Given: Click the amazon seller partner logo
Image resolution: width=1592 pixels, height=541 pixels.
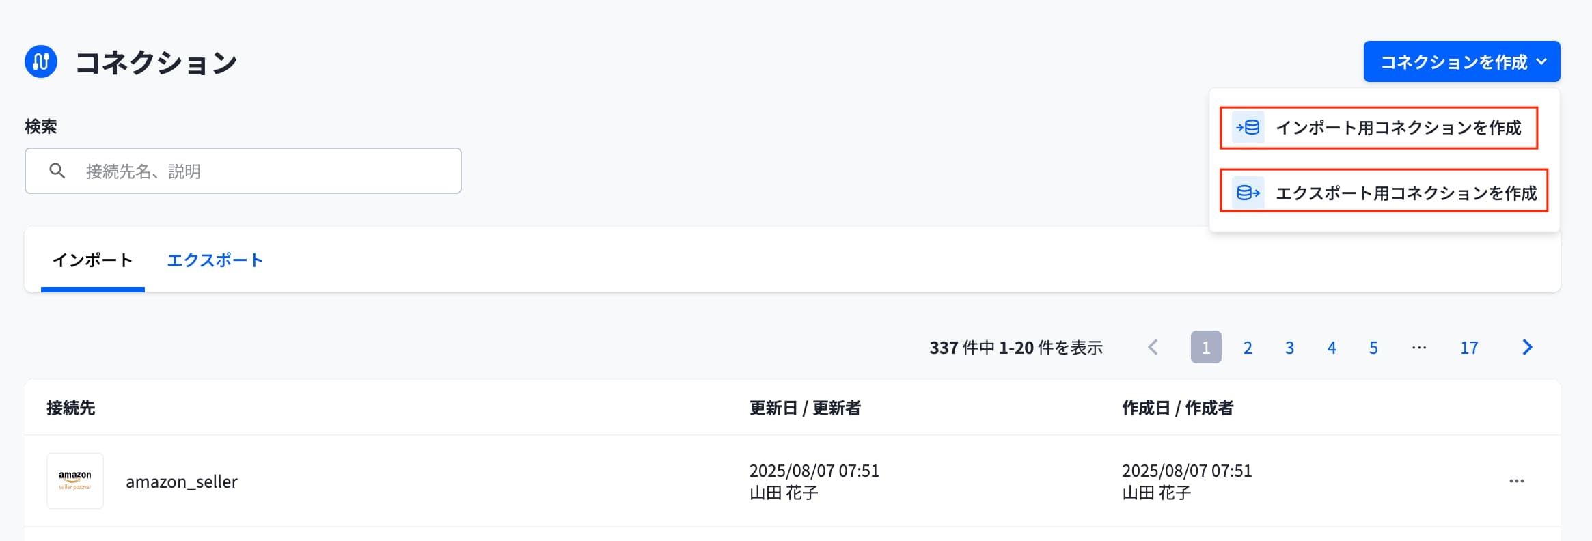Looking at the screenshot, I should [75, 481].
